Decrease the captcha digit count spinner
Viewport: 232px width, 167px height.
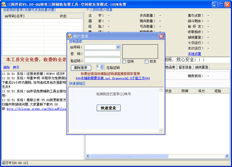click(x=102, y=68)
